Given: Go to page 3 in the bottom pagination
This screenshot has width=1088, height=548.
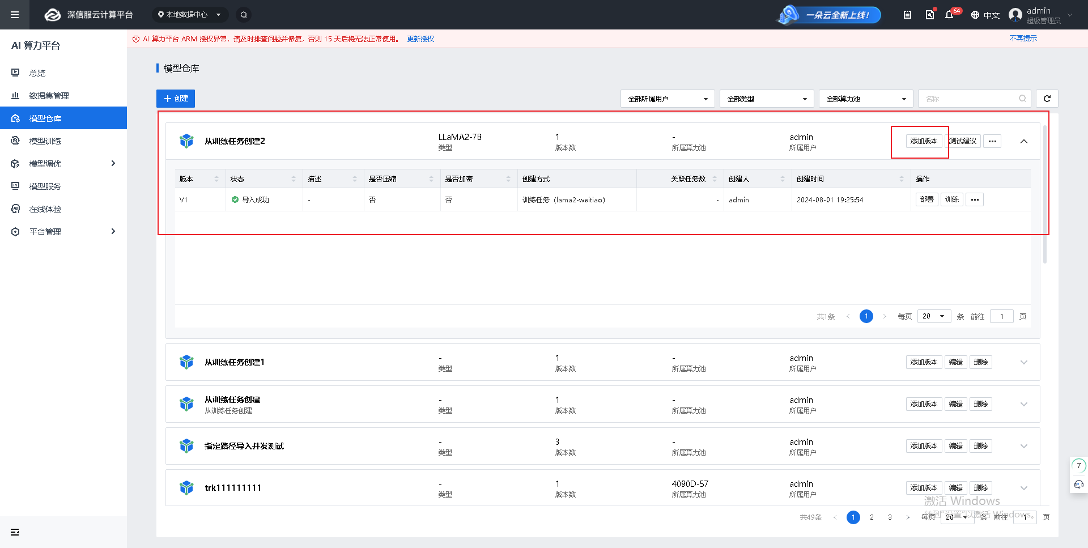Looking at the screenshot, I should 890,517.
